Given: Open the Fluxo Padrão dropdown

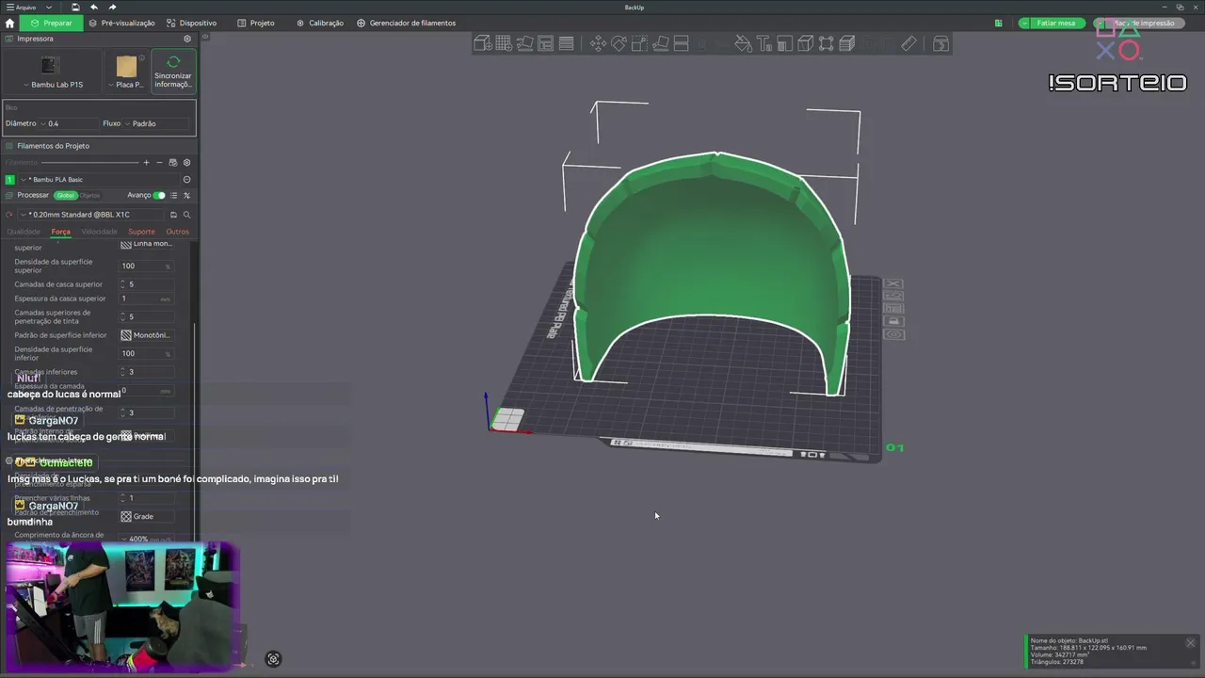Looking at the screenshot, I should click(157, 123).
